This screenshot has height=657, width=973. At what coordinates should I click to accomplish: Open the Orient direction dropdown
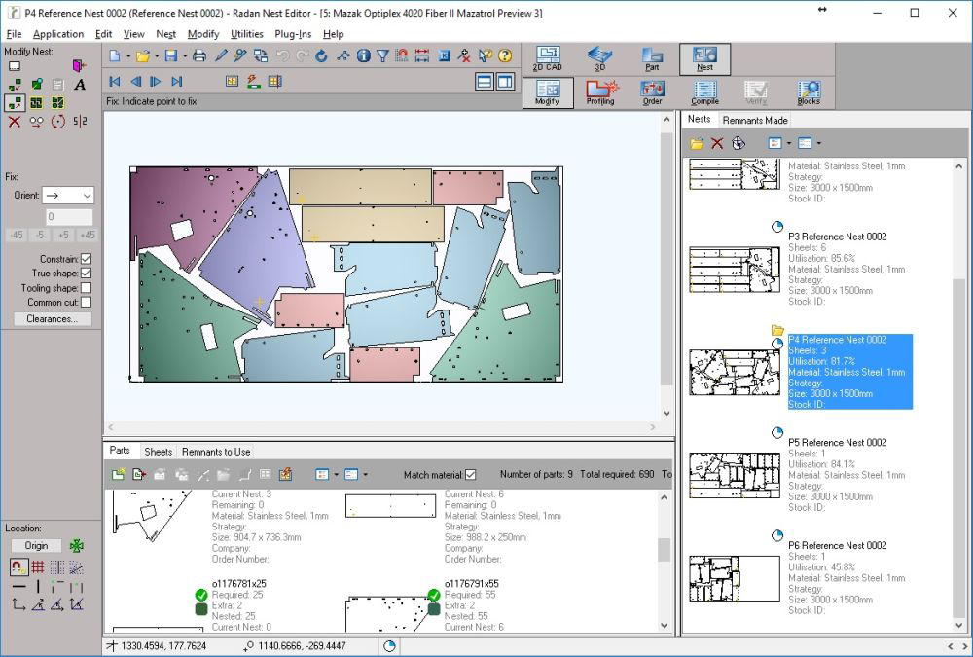68,195
